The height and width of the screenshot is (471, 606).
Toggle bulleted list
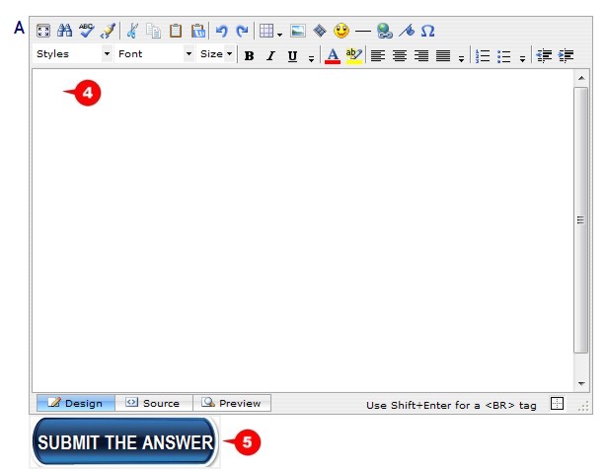coord(504,56)
